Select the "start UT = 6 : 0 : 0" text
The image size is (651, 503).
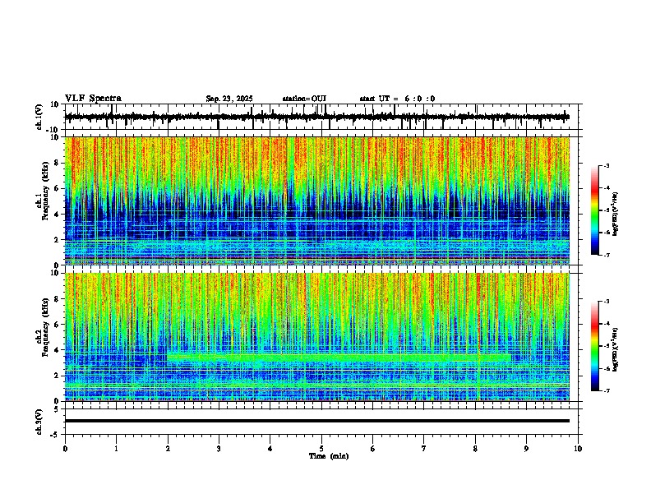click(x=397, y=99)
